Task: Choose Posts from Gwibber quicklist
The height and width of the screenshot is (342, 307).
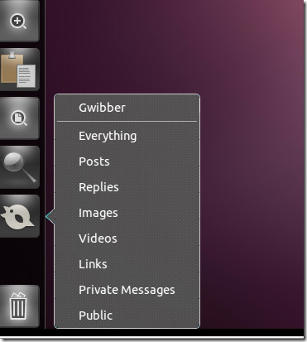Action: tap(94, 161)
